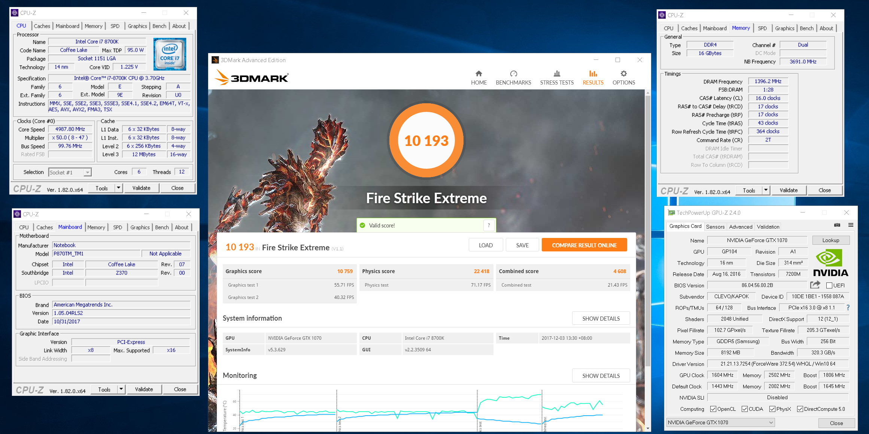Open the Validation tab in GPU-Z
This screenshot has height=434, width=869.
click(768, 226)
